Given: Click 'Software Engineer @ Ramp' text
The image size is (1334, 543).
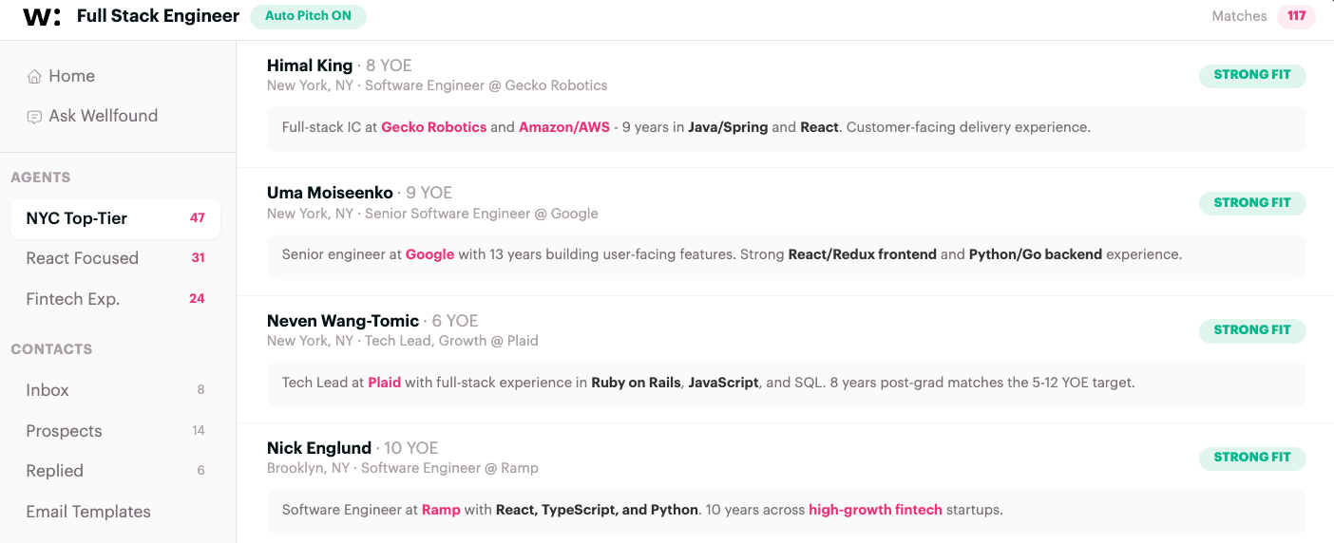Looking at the screenshot, I should pos(449,468).
